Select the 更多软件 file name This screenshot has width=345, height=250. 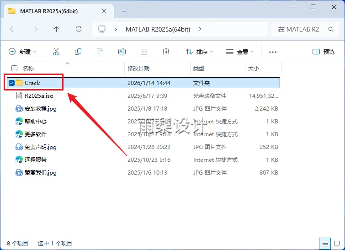click(36, 134)
